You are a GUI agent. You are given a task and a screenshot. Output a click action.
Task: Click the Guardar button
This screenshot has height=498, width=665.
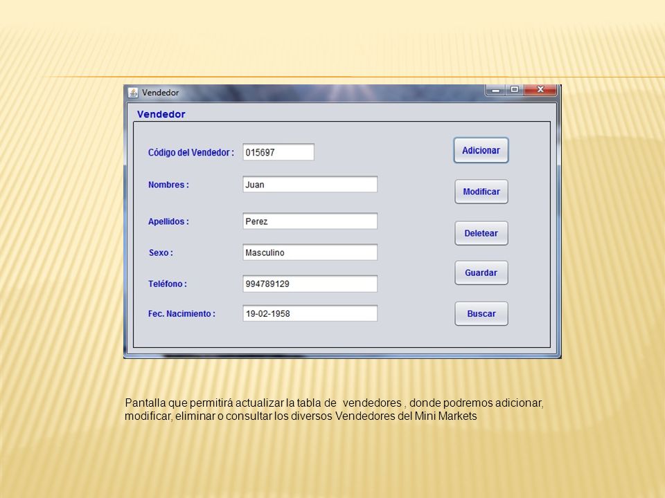(481, 273)
